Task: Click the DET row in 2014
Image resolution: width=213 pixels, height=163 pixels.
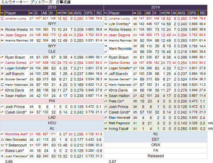Action: pos(156,139)
